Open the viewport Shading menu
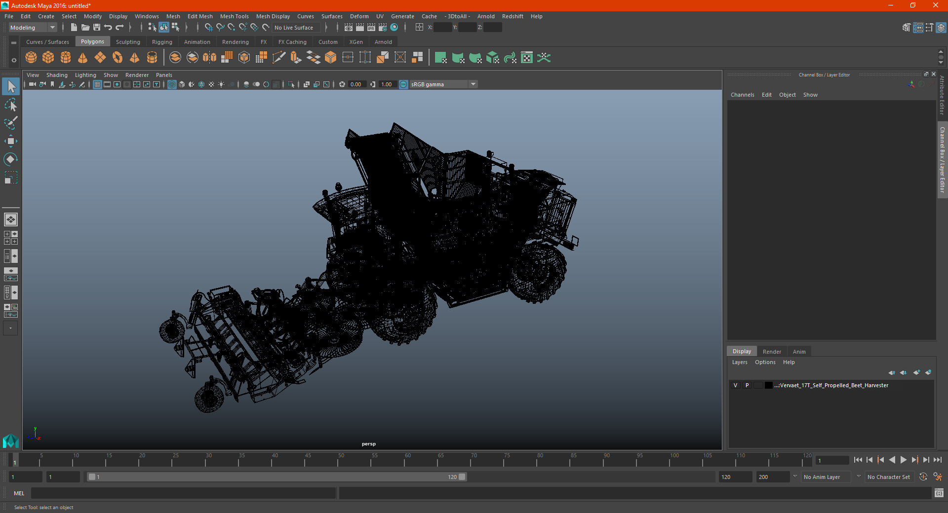 (57, 75)
